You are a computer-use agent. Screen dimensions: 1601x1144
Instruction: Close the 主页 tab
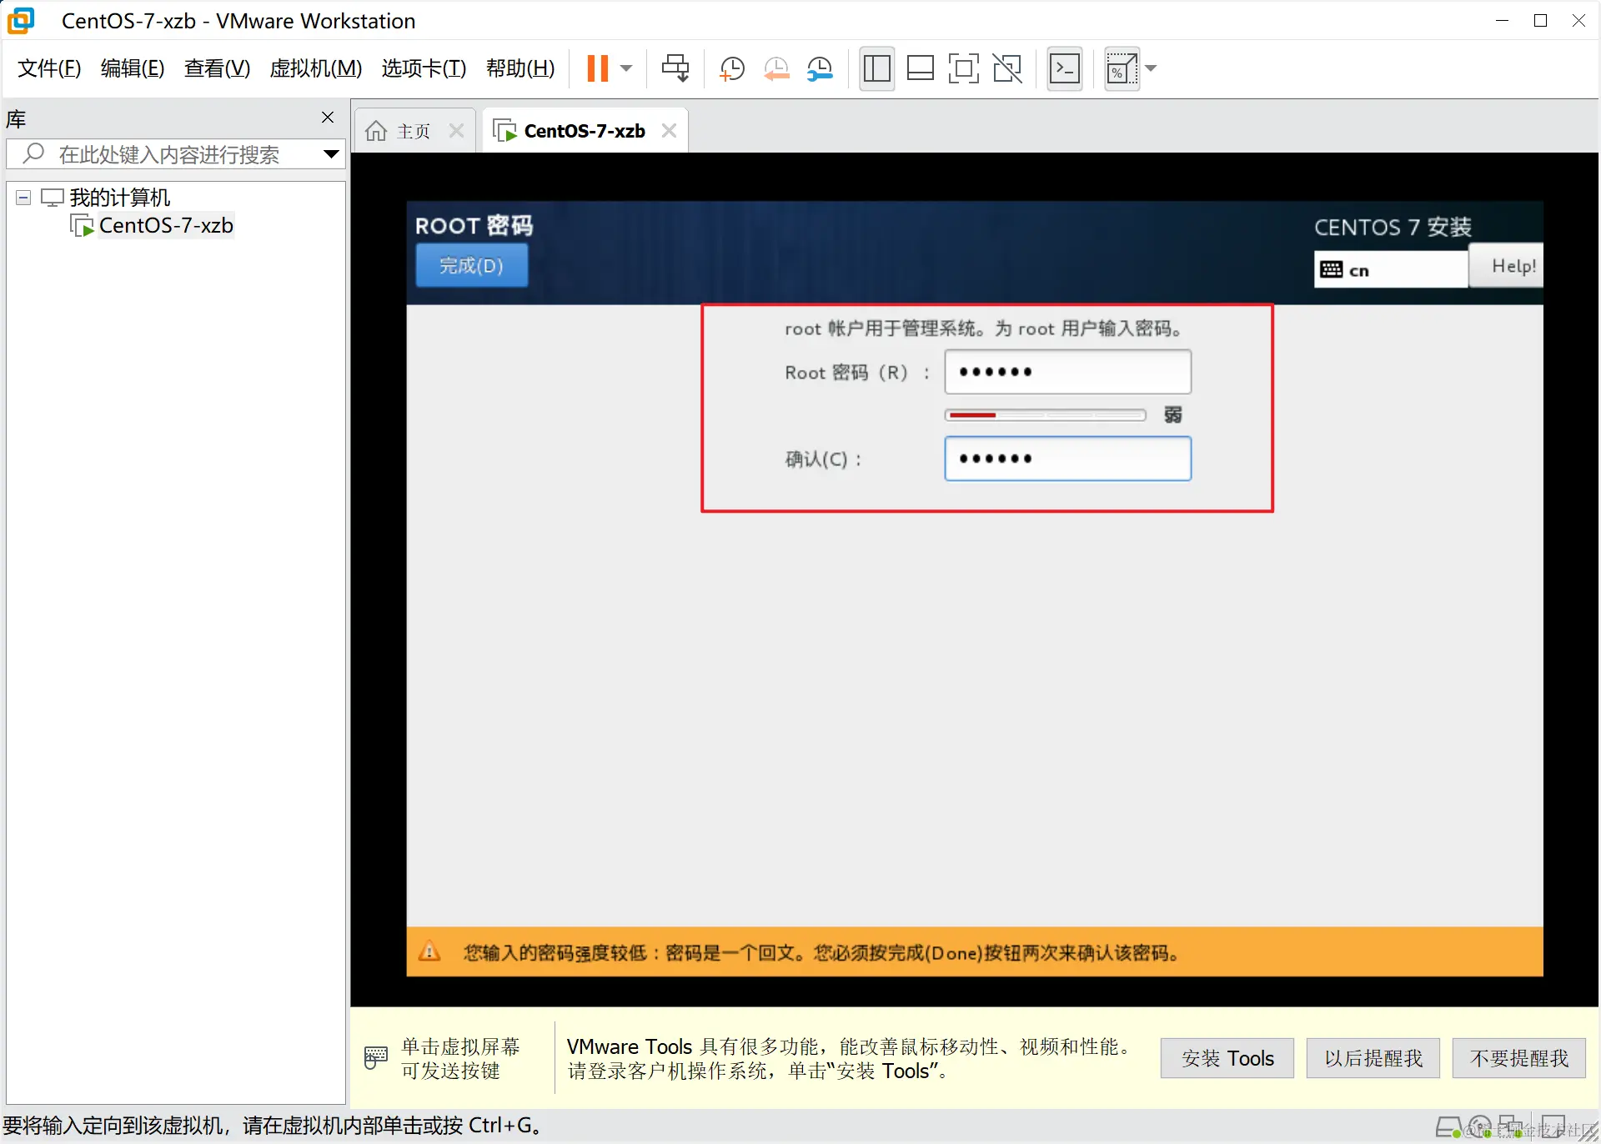456,131
